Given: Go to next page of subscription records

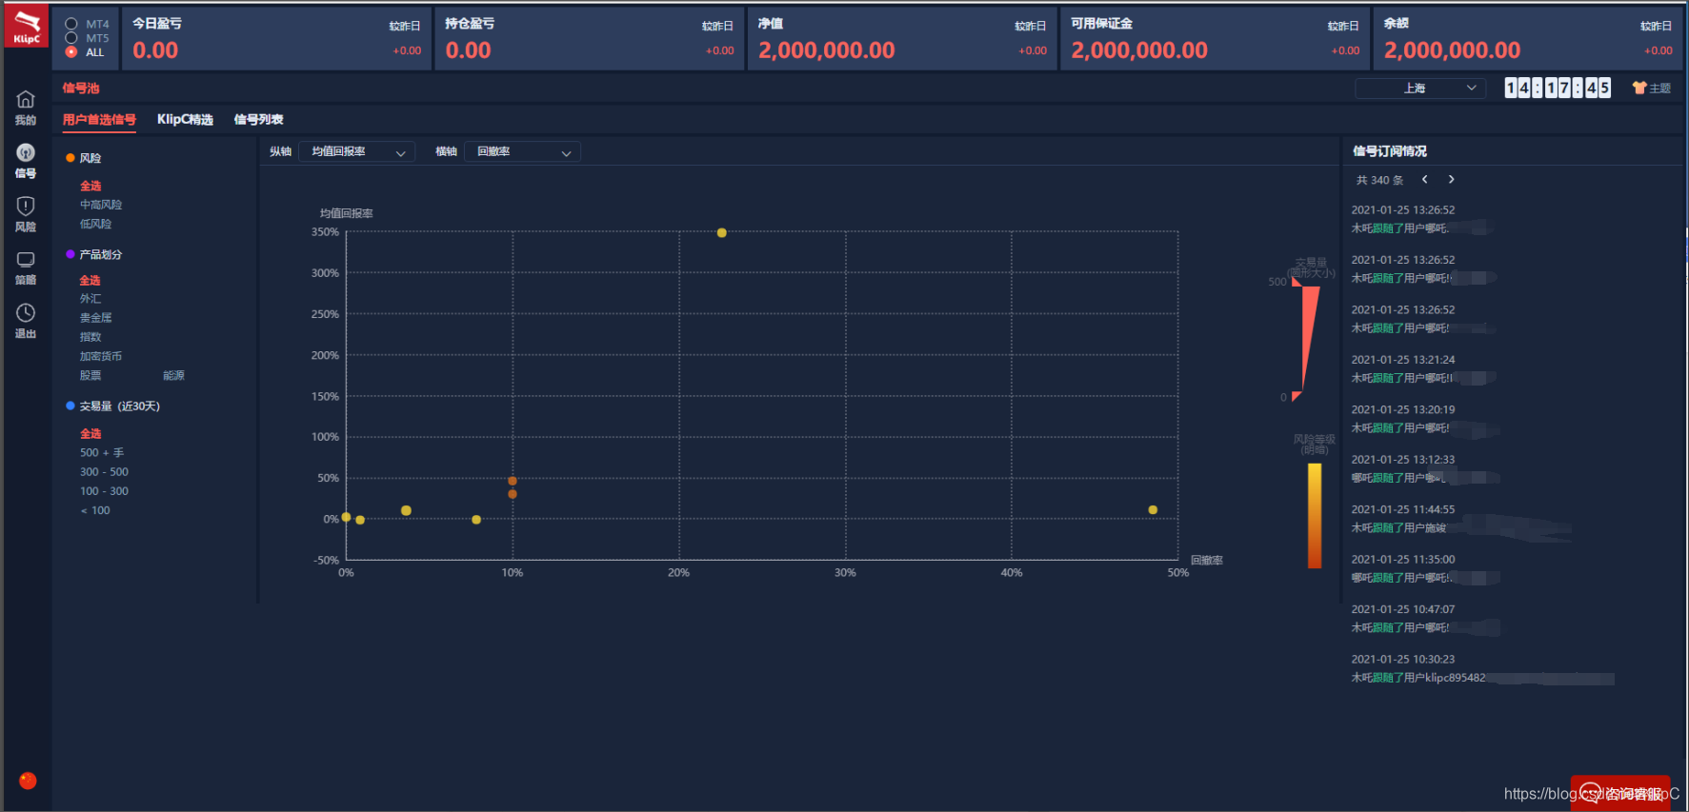Looking at the screenshot, I should (1451, 179).
